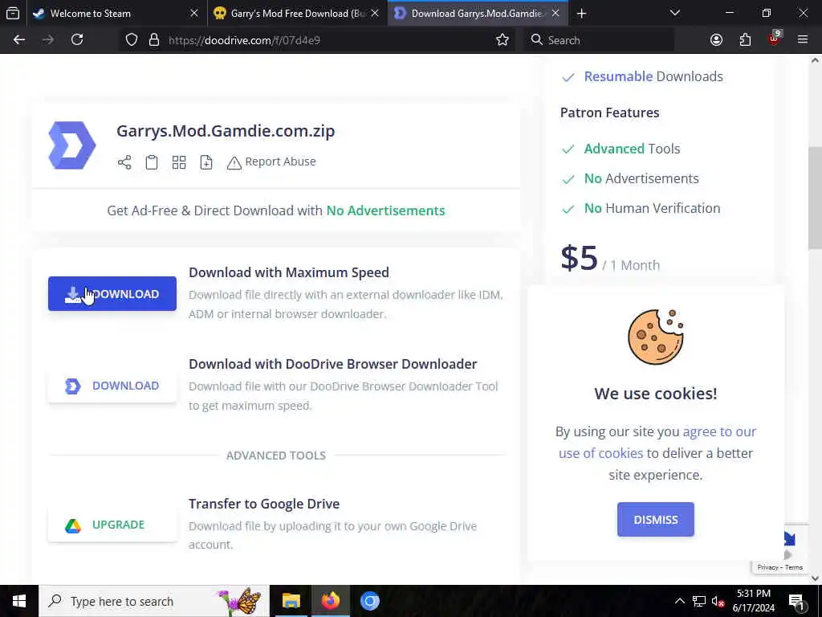The width and height of the screenshot is (822, 617).
Task: Open a new browser tab
Action: pyautogui.click(x=581, y=14)
